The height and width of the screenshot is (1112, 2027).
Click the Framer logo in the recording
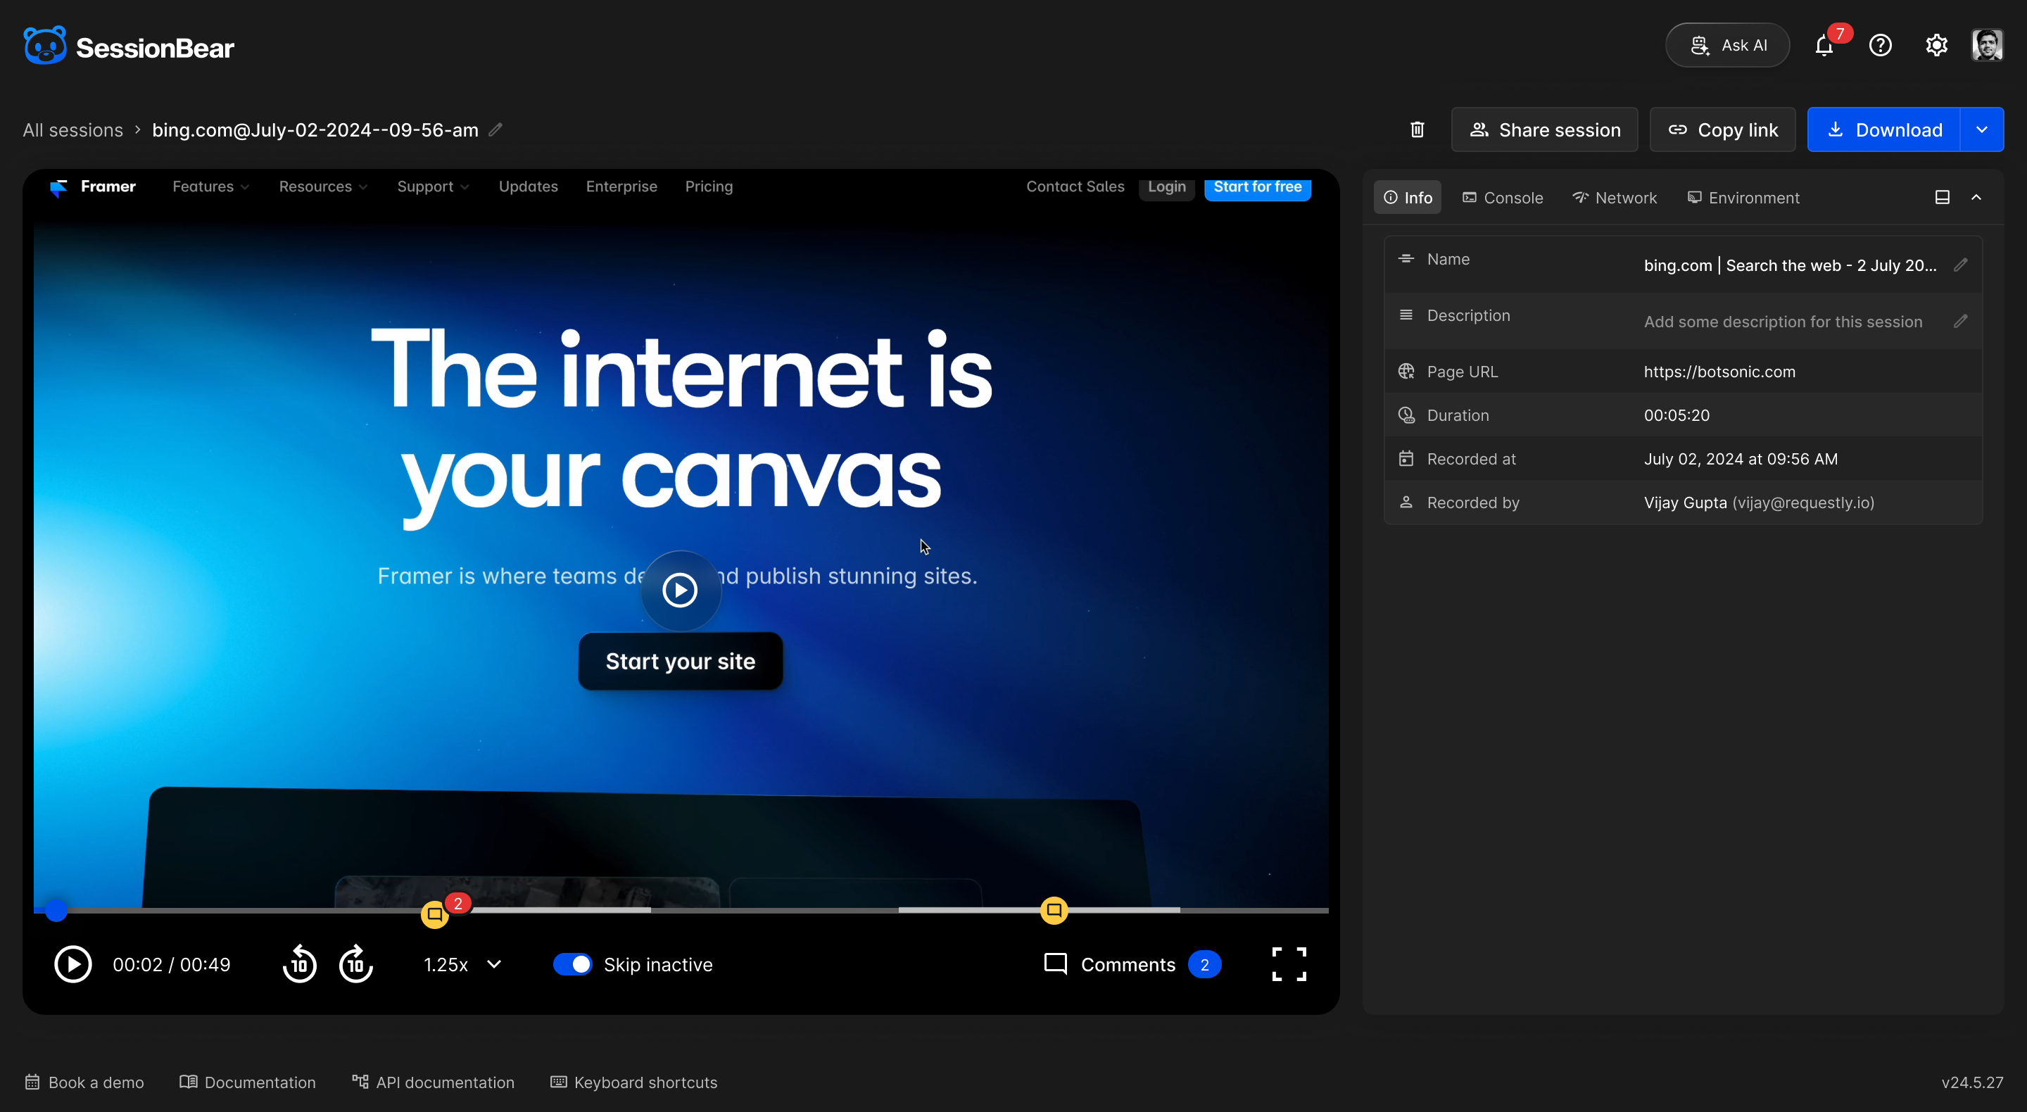pyautogui.click(x=93, y=187)
